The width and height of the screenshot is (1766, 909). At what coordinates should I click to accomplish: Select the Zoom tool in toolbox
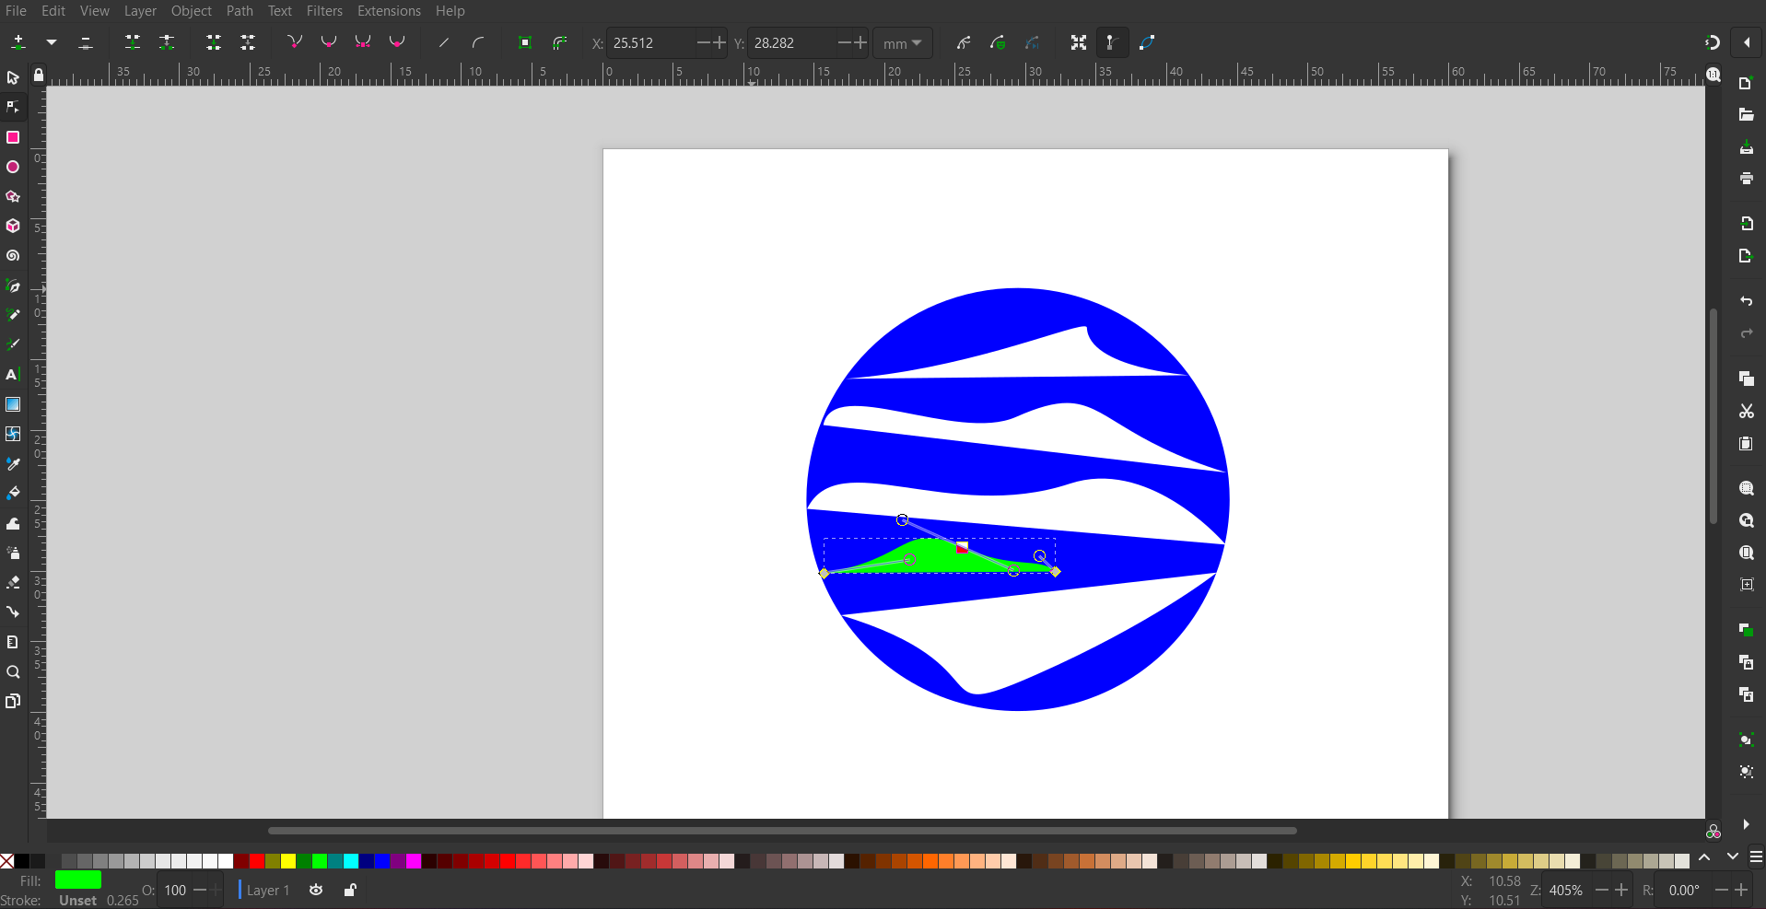tap(13, 671)
